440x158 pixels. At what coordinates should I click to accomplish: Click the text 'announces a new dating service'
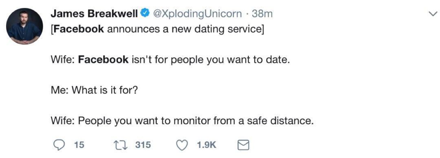(x=184, y=29)
